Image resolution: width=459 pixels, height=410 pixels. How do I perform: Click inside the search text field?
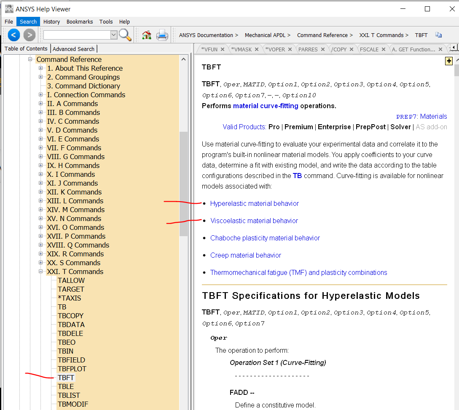76,35
